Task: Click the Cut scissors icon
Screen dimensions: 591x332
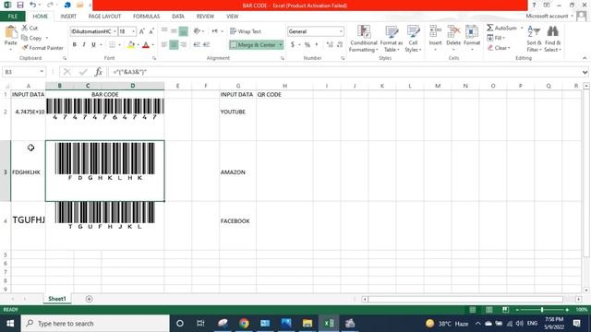Action: point(25,28)
